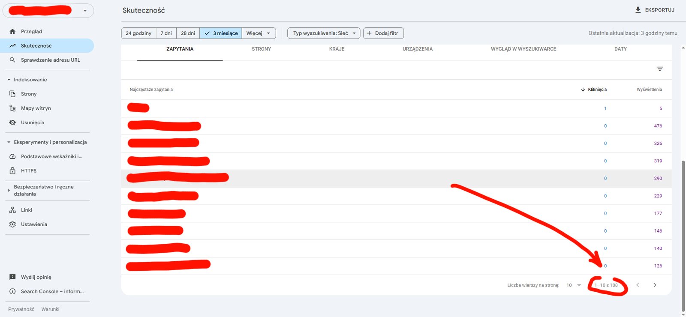Viewport: 686px width, 317px height.
Task: Open rows per page dropdown
Action: [x=574, y=285]
